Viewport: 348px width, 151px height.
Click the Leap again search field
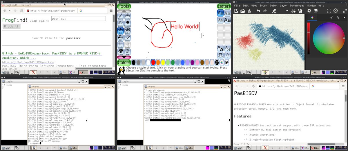[78, 19]
